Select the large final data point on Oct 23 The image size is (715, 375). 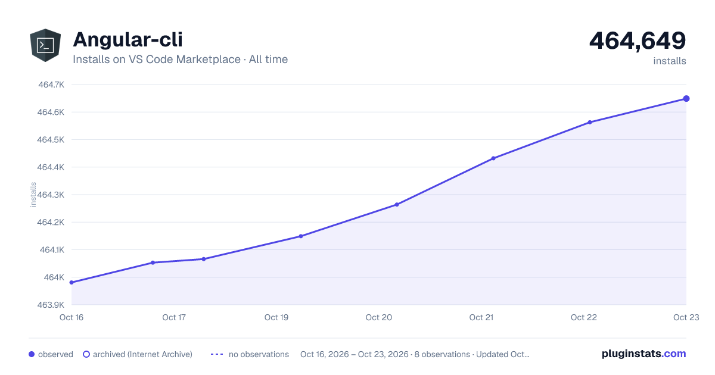(x=686, y=99)
